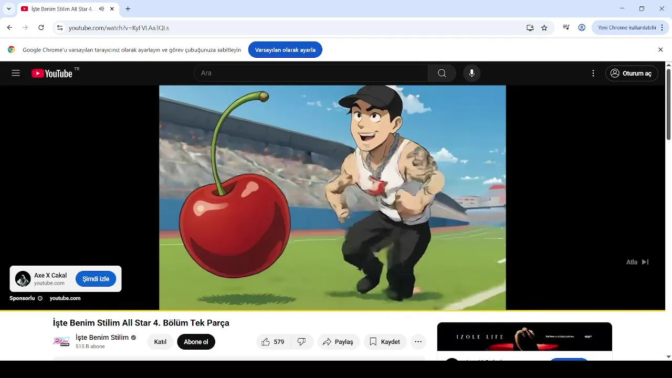Viewport: 672px width, 378px height.
Task: Skip the ad with Atla button
Action: click(x=637, y=262)
